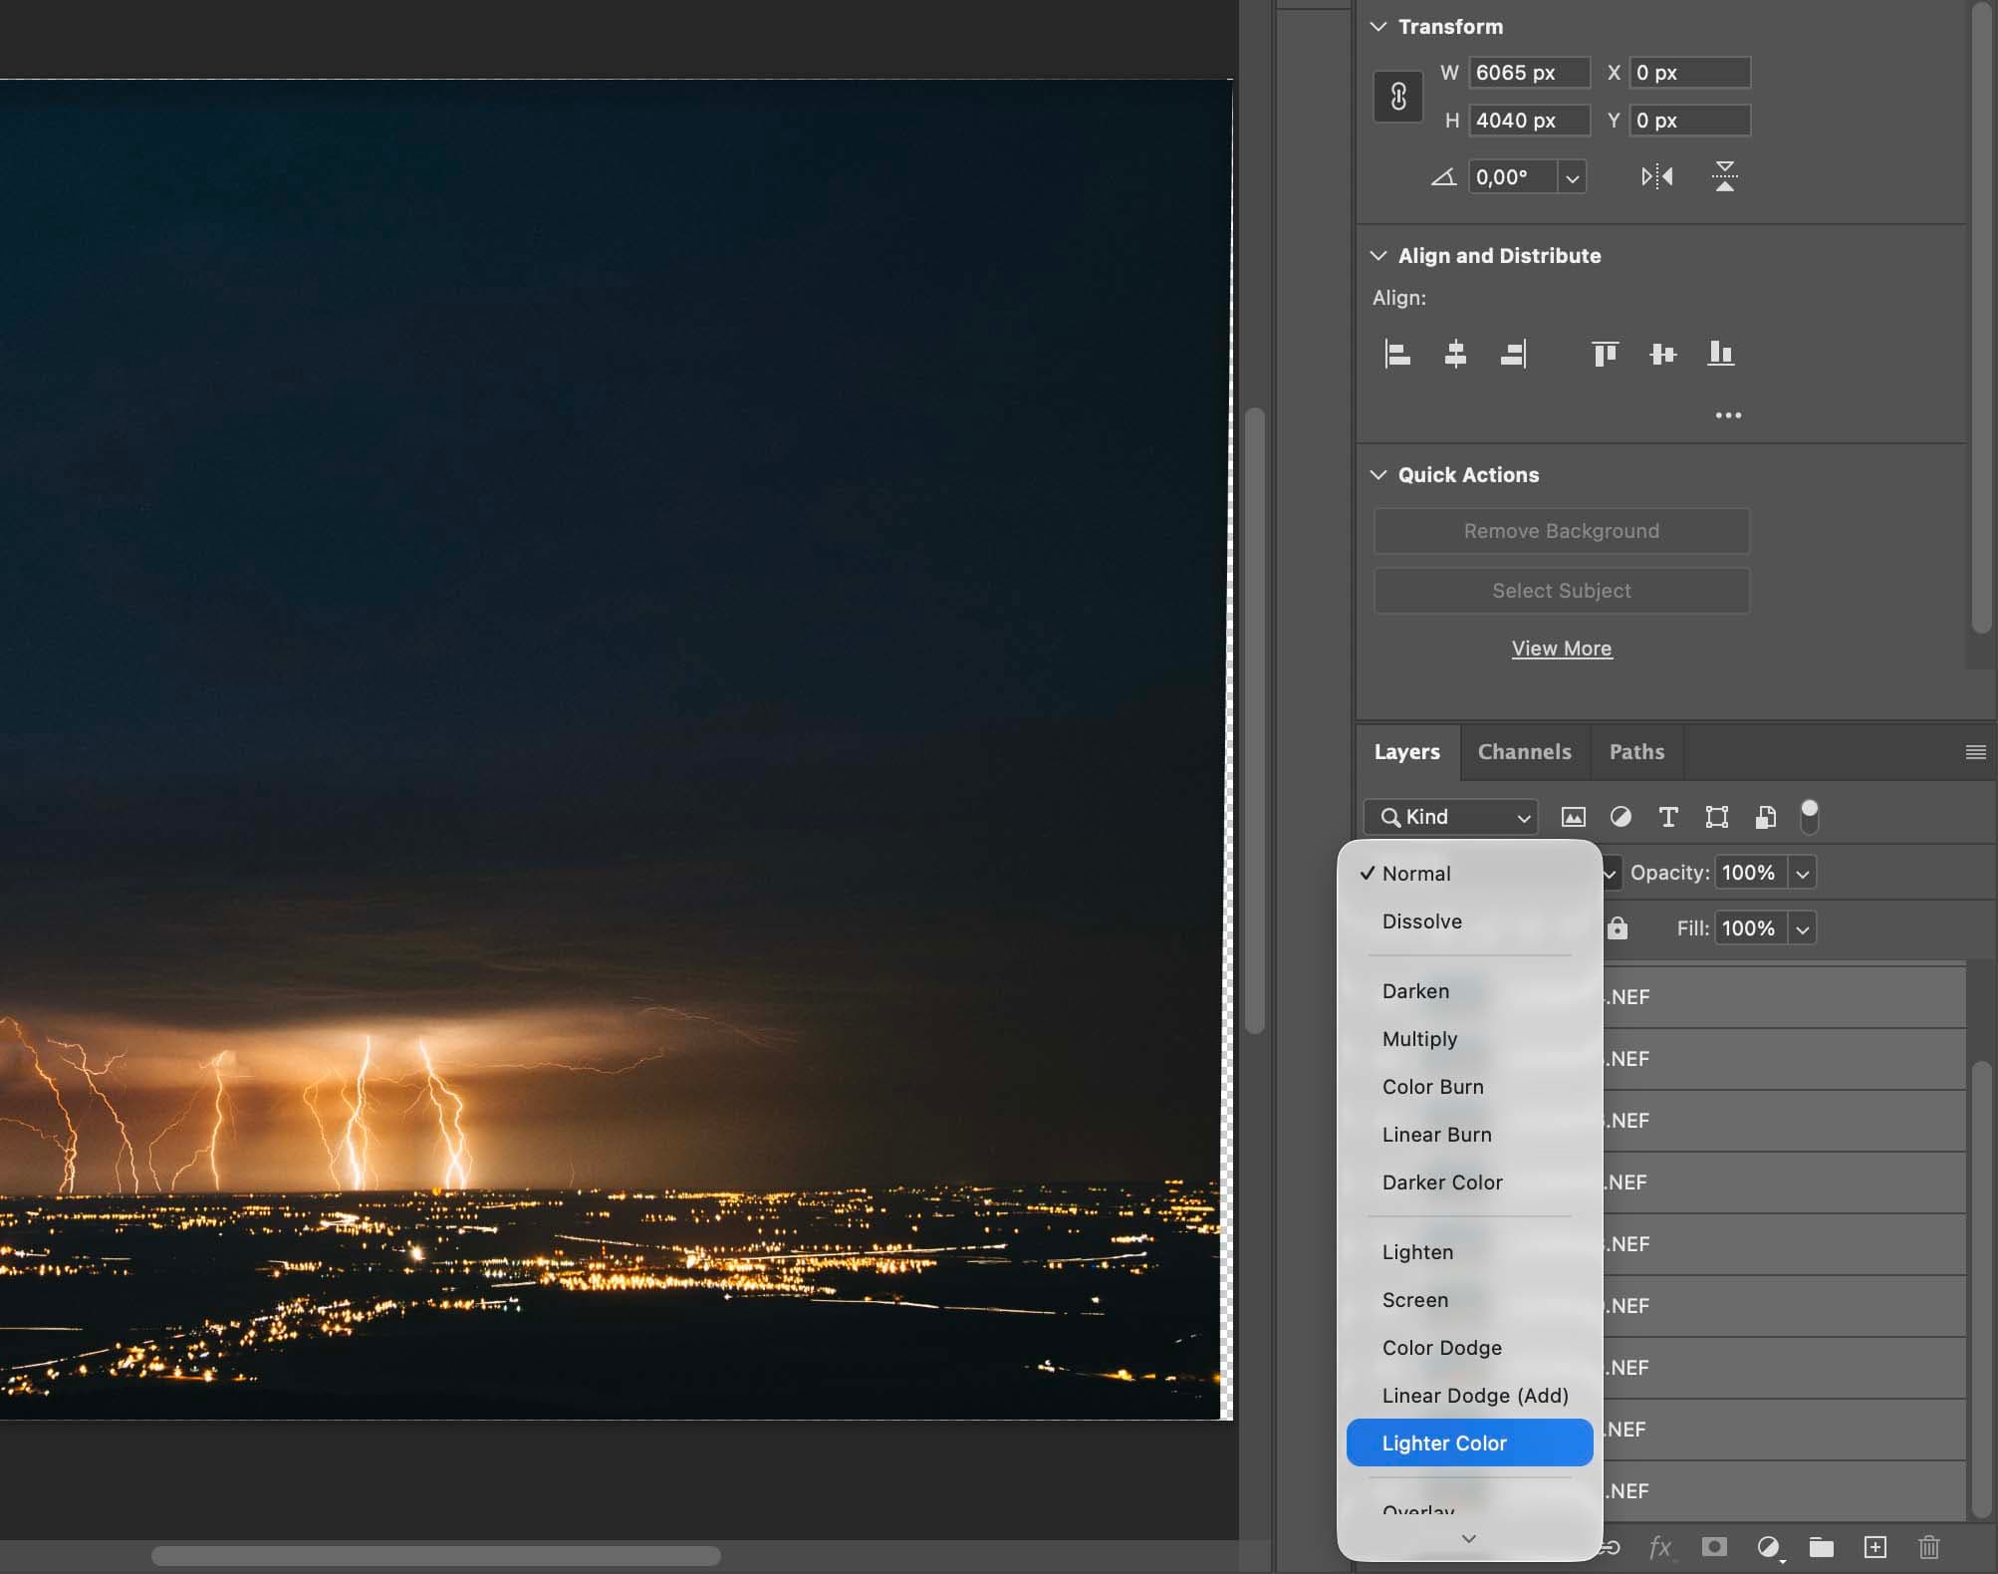1998x1574 pixels.
Task: Filter layers by adjustment layers
Action: pyautogui.click(x=1622, y=817)
